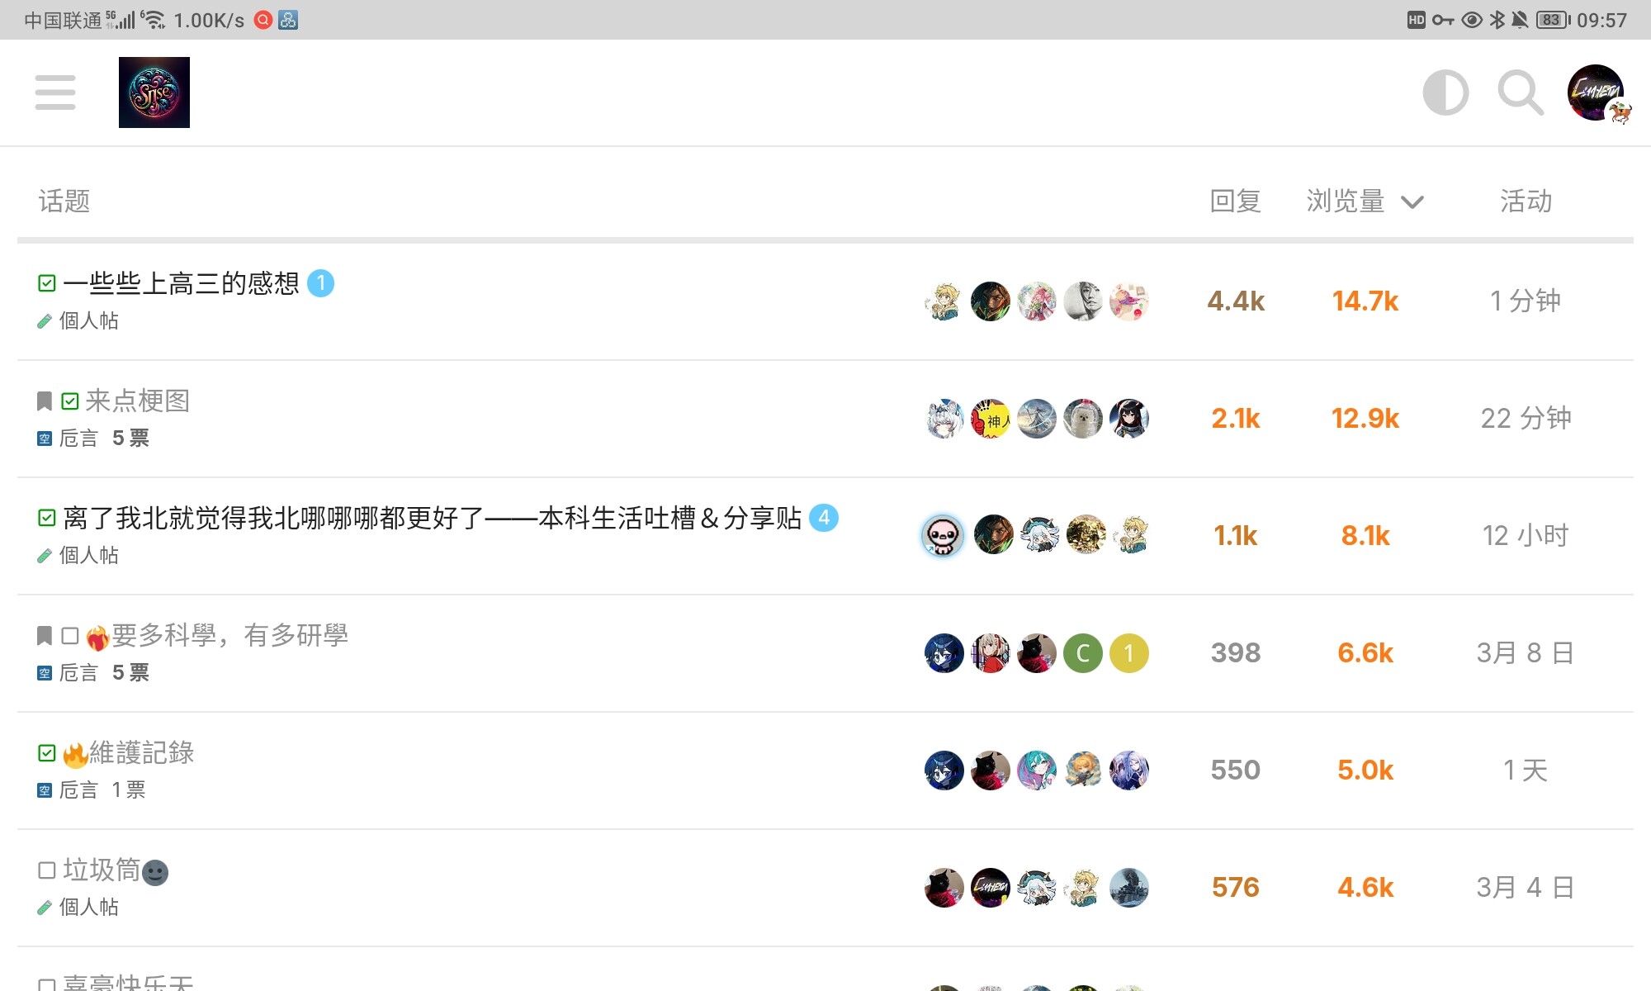Toggle dark mode half-circle icon

(x=1445, y=92)
